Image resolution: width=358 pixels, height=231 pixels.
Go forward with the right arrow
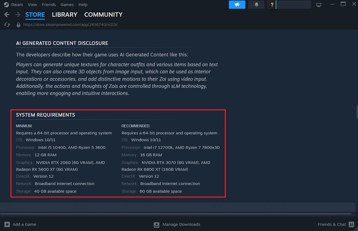[18, 15]
